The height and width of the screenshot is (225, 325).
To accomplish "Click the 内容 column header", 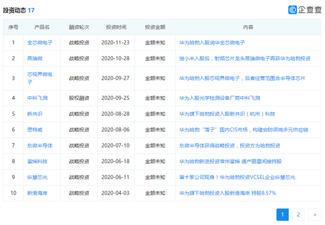I will click(248, 27).
